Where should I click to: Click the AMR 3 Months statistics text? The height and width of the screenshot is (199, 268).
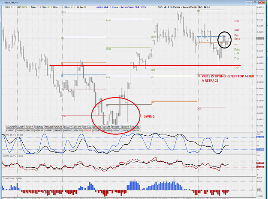pyautogui.click(x=184, y=7)
